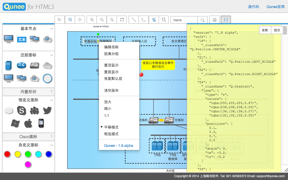Click into the Name search field
288x180 pixels.
[x=184, y=20]
